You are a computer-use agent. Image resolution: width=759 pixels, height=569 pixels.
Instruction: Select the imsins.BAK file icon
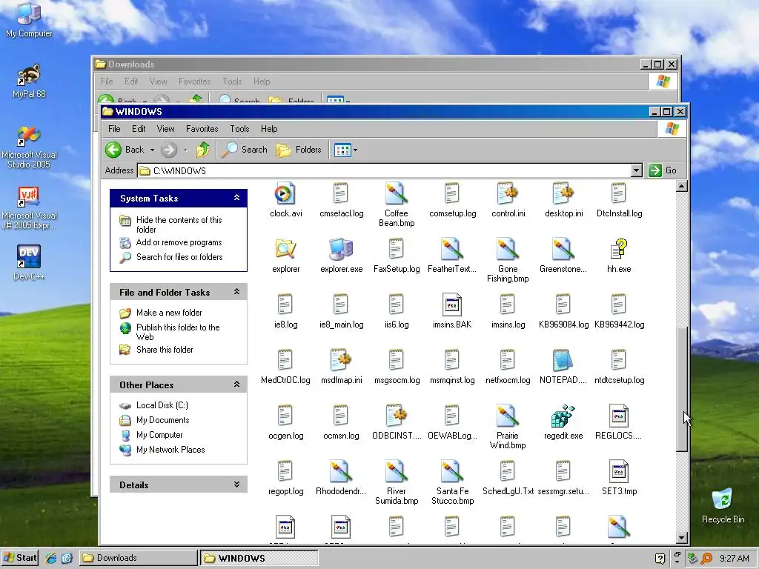452,305
